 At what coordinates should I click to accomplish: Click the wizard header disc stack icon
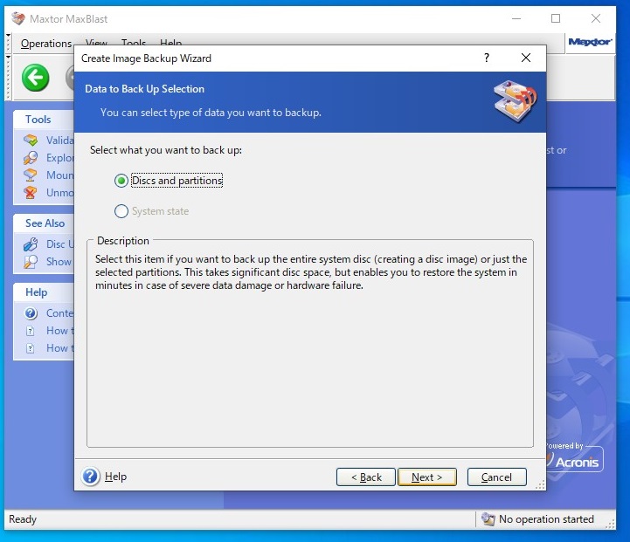point(515,101)
